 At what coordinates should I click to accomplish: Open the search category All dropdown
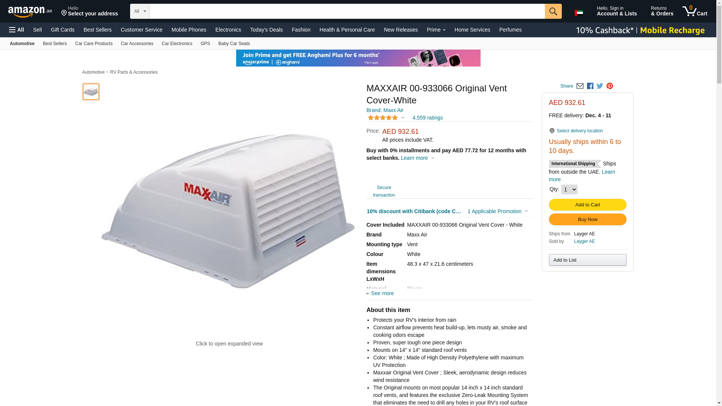pyautogui.click(x=140, y=11)
